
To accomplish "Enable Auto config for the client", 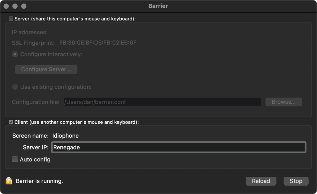I will (15, 159).
